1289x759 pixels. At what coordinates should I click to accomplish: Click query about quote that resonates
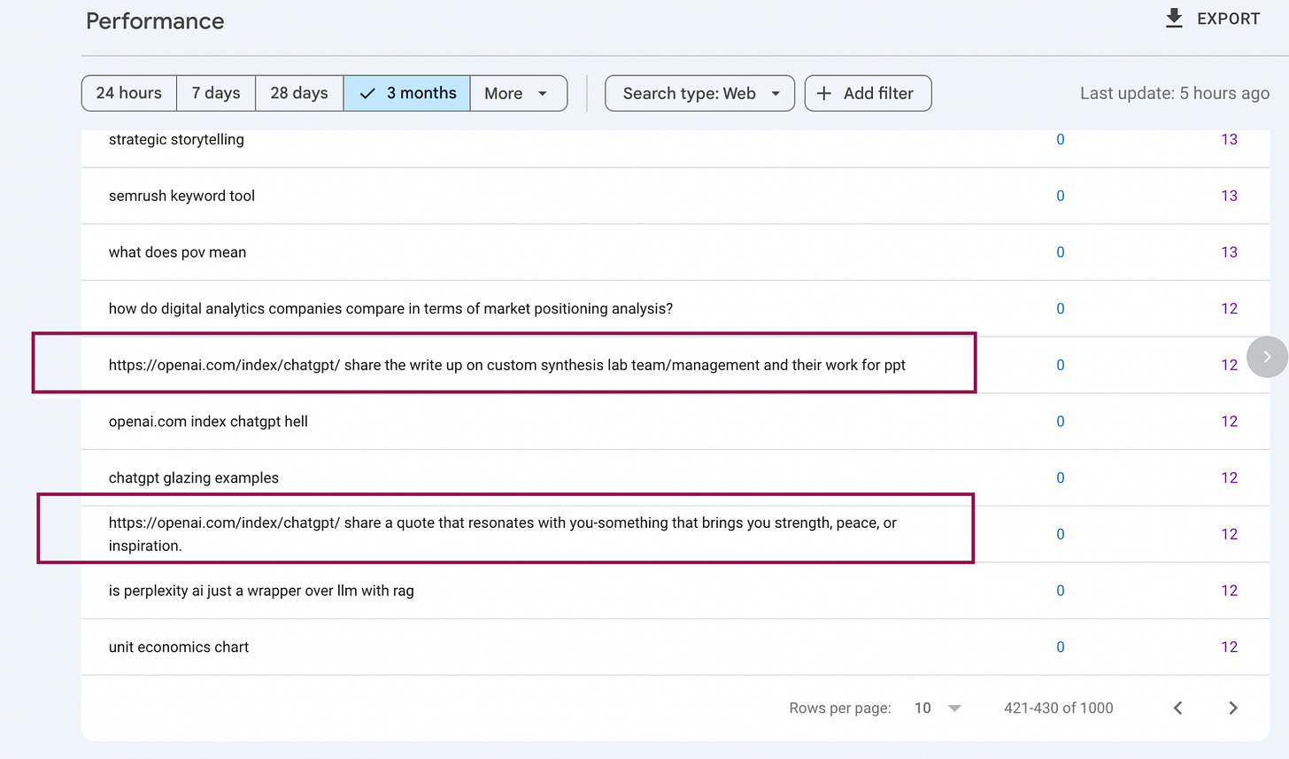click(503, 534)
